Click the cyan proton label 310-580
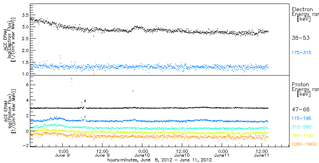The height and width of the screenshot is (163, 319). [301, 127]
